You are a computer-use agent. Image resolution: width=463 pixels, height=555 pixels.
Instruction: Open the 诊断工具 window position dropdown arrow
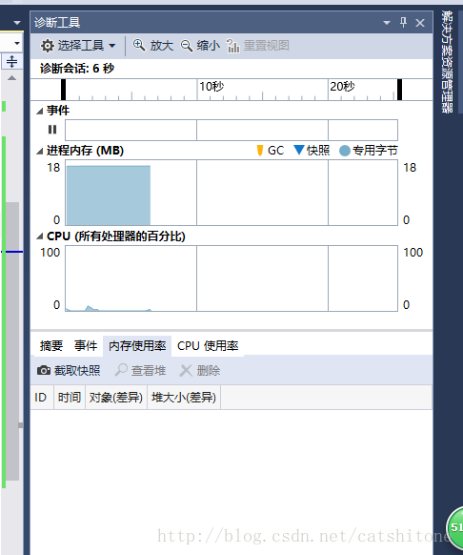click(x=387, y=23)
